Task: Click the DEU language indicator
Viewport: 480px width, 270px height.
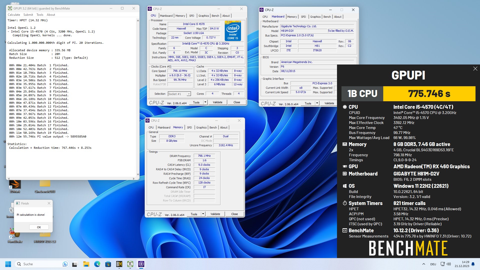Action: pos(433,264)
